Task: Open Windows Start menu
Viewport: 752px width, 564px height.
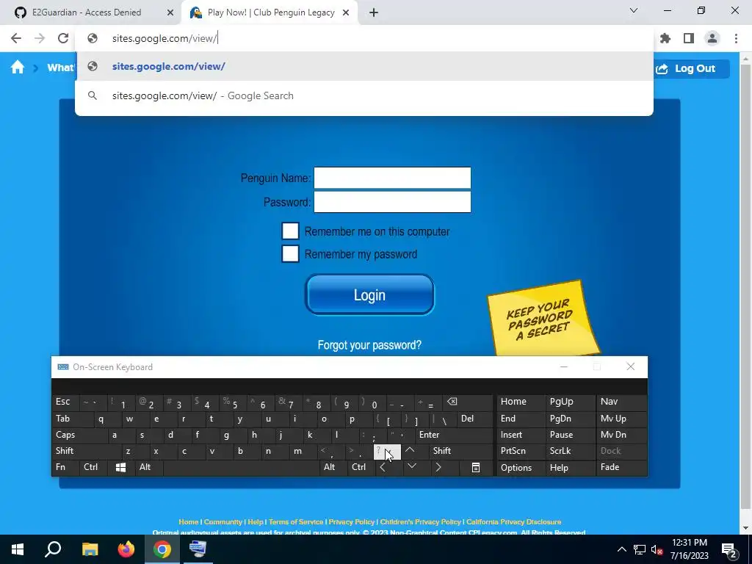Action: point(18,549)
